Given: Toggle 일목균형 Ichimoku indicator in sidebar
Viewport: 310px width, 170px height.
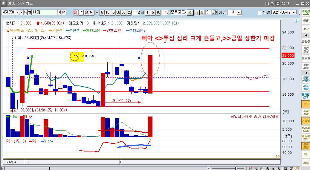Looking at the screenshot, I should pos(306,146).
